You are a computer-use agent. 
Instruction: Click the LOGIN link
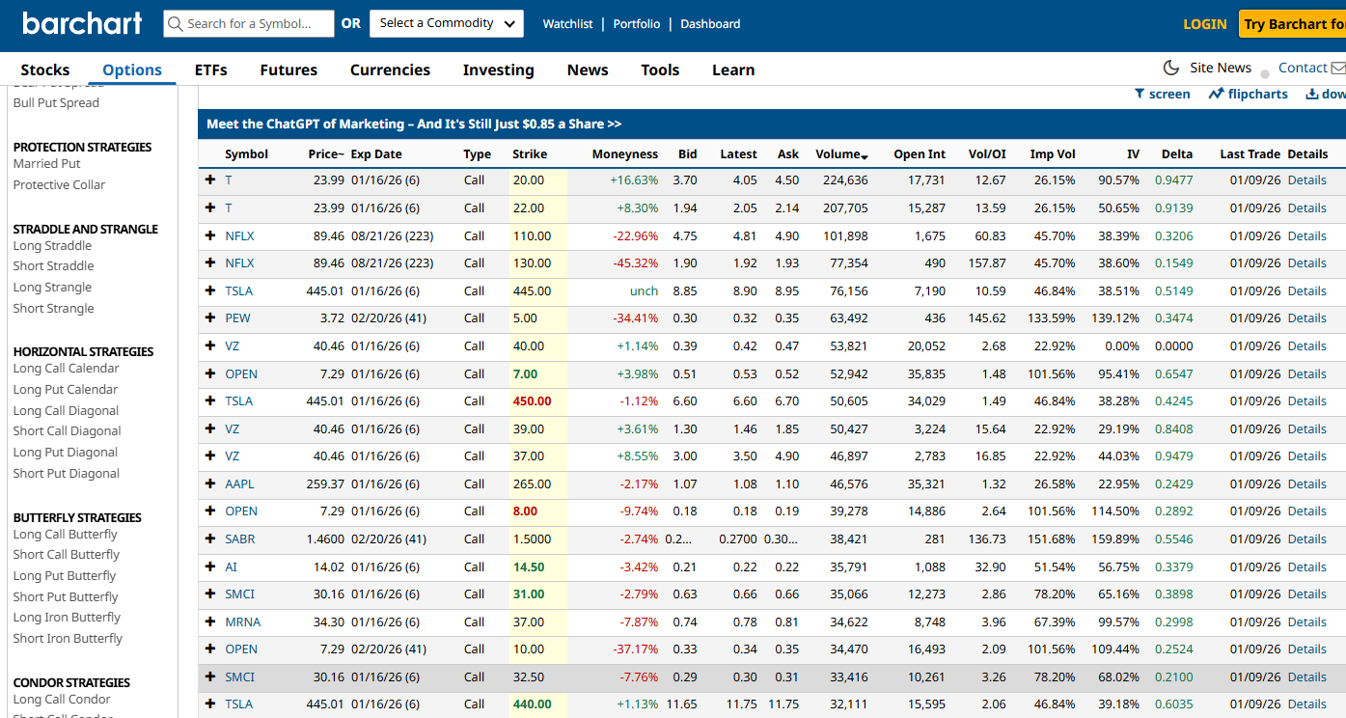(1205, 24)
